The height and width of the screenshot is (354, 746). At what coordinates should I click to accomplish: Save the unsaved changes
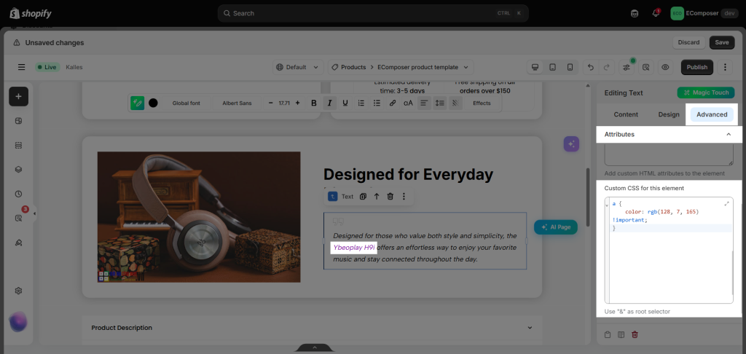(x=722, y=42)
